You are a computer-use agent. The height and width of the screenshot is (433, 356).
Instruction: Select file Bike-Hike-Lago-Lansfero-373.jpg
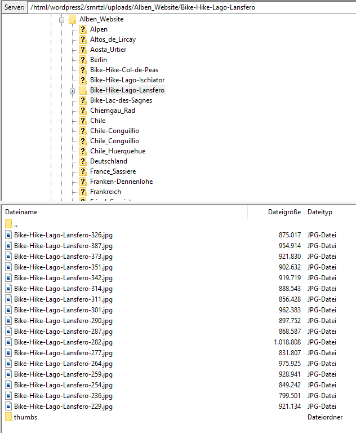point(63,257)
